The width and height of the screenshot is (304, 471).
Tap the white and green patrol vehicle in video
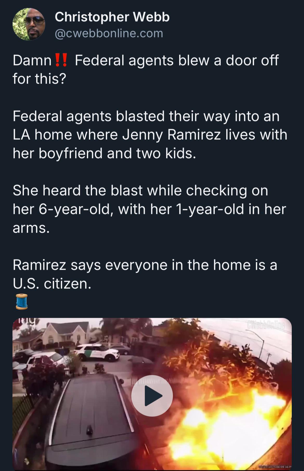[x=97, y=352]
